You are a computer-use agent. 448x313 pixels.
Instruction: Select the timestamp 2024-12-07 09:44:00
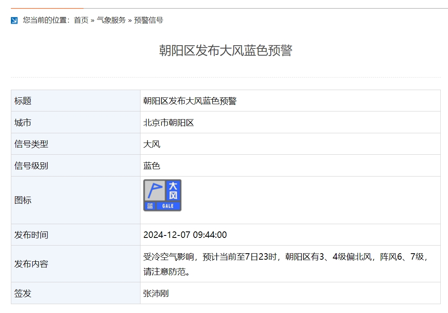(185, 235)
